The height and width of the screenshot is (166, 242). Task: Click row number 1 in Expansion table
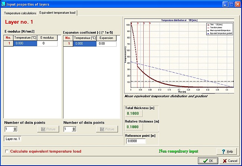pyautogui.click(x=68, y=44)
